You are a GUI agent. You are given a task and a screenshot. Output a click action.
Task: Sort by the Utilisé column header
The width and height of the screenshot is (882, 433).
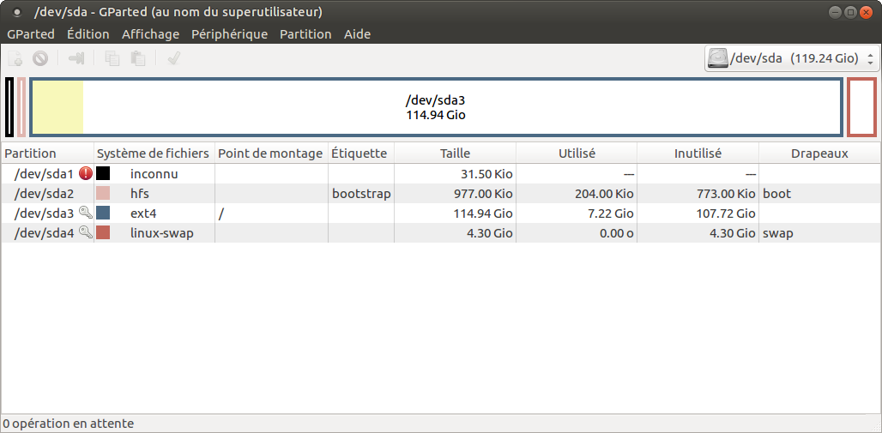577,153
